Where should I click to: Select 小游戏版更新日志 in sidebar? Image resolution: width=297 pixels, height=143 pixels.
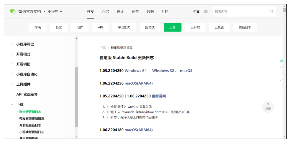(32, 132)
